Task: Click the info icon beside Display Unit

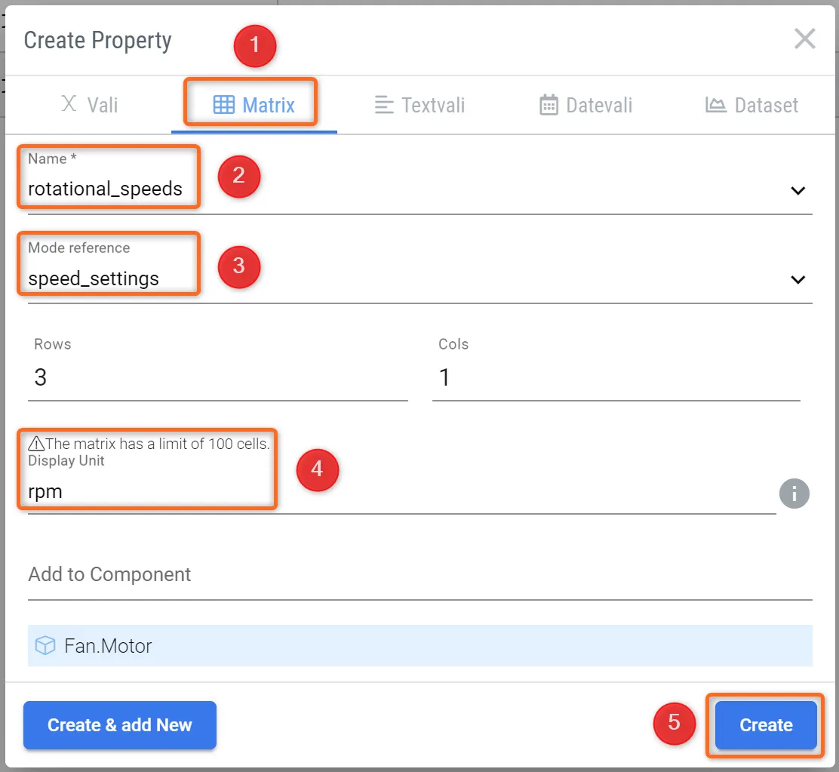Action: [x=794, y=494]
